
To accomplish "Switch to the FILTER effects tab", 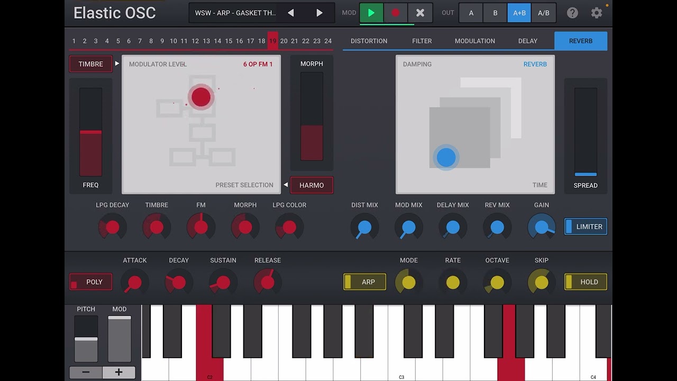I will [422, 41].
